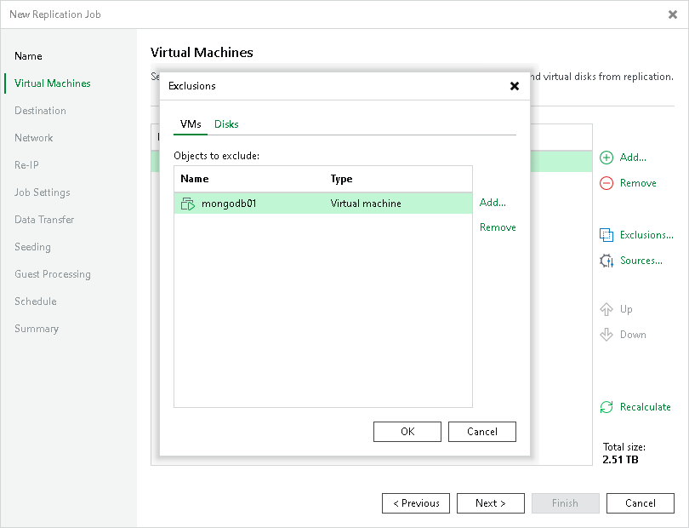Click the Previous button

pyautogui.click(x=416, y=503)
